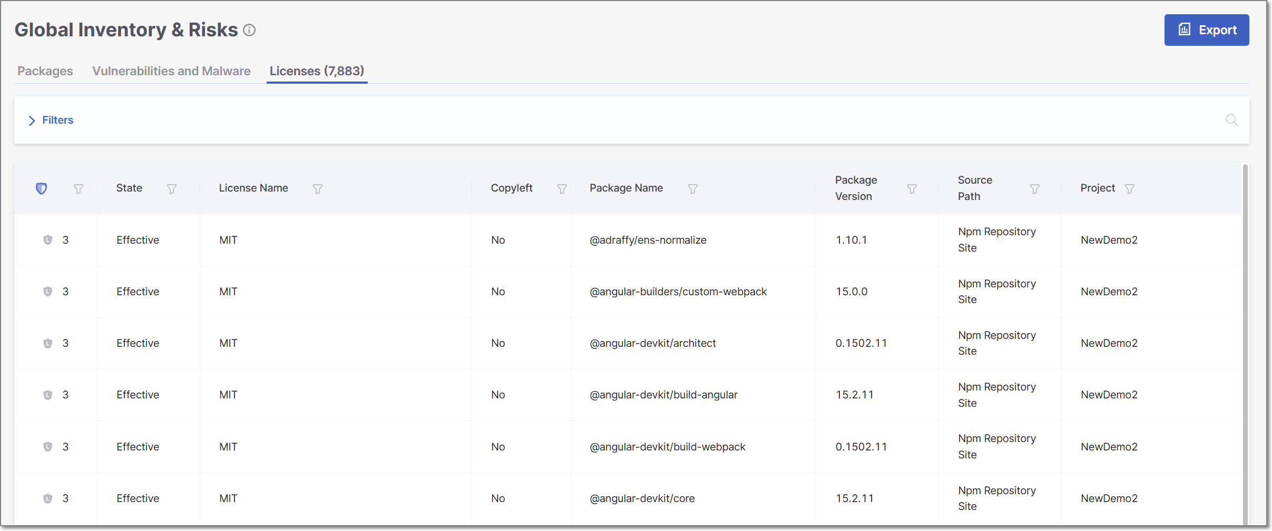The image size is (1272, 531).
Task: Open the Package Name column filter funnel
Action: point(693,189)
